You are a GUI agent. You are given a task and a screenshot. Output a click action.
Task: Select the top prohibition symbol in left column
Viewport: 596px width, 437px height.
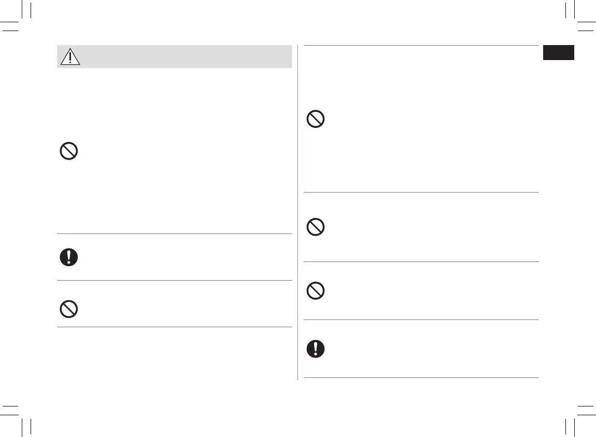pyautogui.click(x=69, y=152)
